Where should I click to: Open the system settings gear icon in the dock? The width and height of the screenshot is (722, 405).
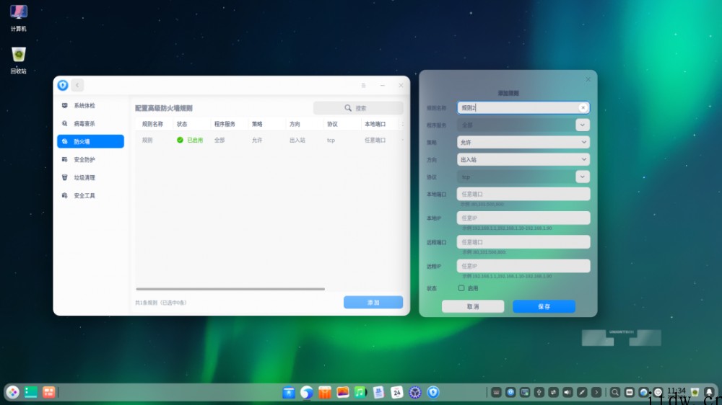pyautogui.click(x=415, y=392)
